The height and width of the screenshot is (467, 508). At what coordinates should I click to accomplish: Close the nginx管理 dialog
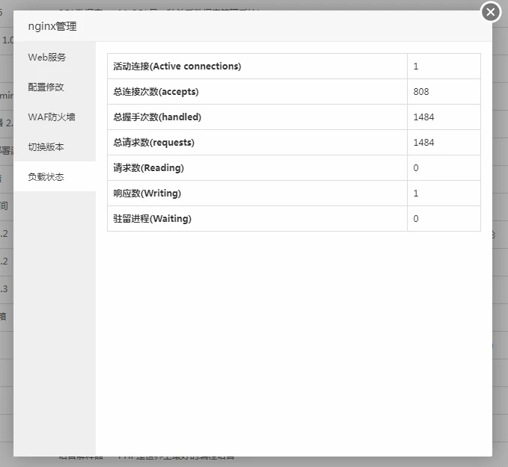pos(491,12)
